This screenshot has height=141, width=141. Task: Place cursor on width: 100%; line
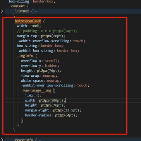click(29, 26)
